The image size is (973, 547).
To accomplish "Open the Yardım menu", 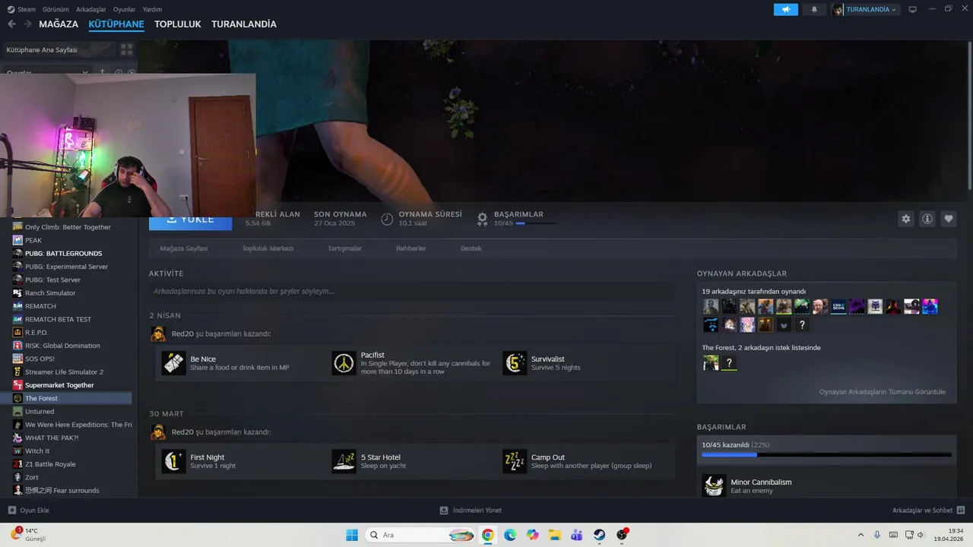I will tap(153, 9).
